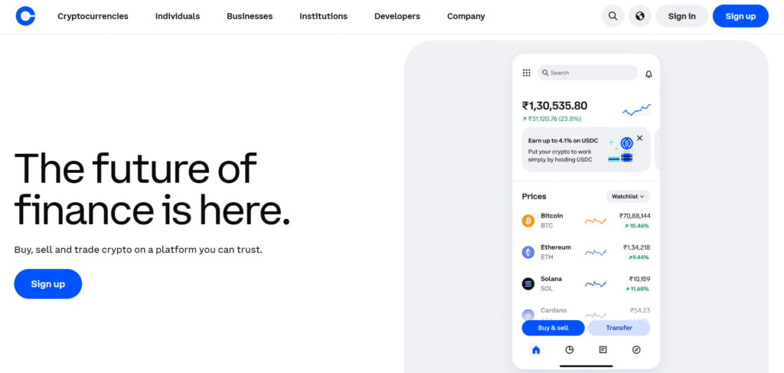Open the search magnifier icon
784x373 pixels.
point(612,16)
